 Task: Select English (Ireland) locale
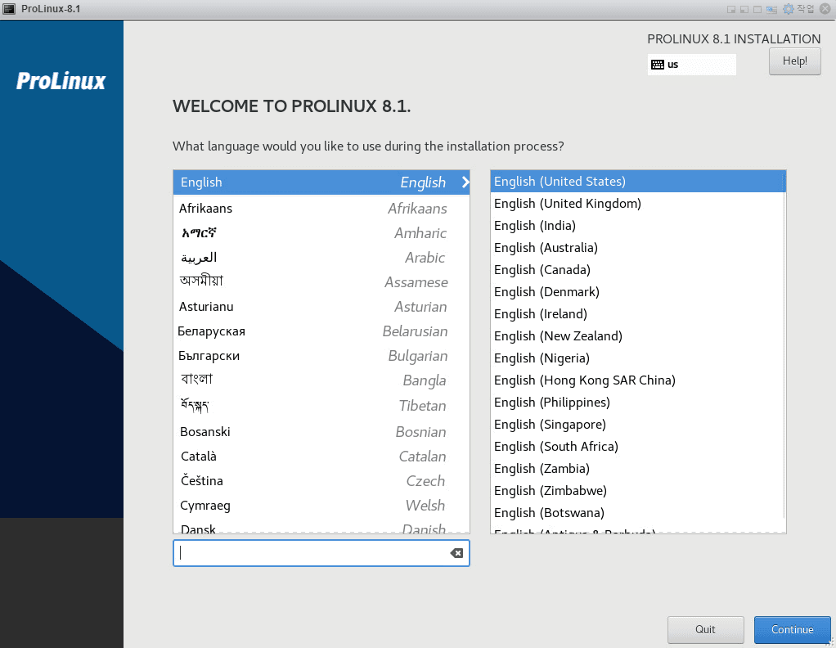point(638,313)
